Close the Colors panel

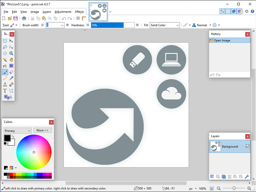(51, 122)
